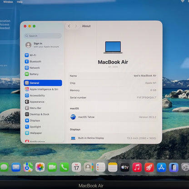The height and width of the screenshot is (189, 189).
Task: Click the macOS version number text
Action: [148, 117]
